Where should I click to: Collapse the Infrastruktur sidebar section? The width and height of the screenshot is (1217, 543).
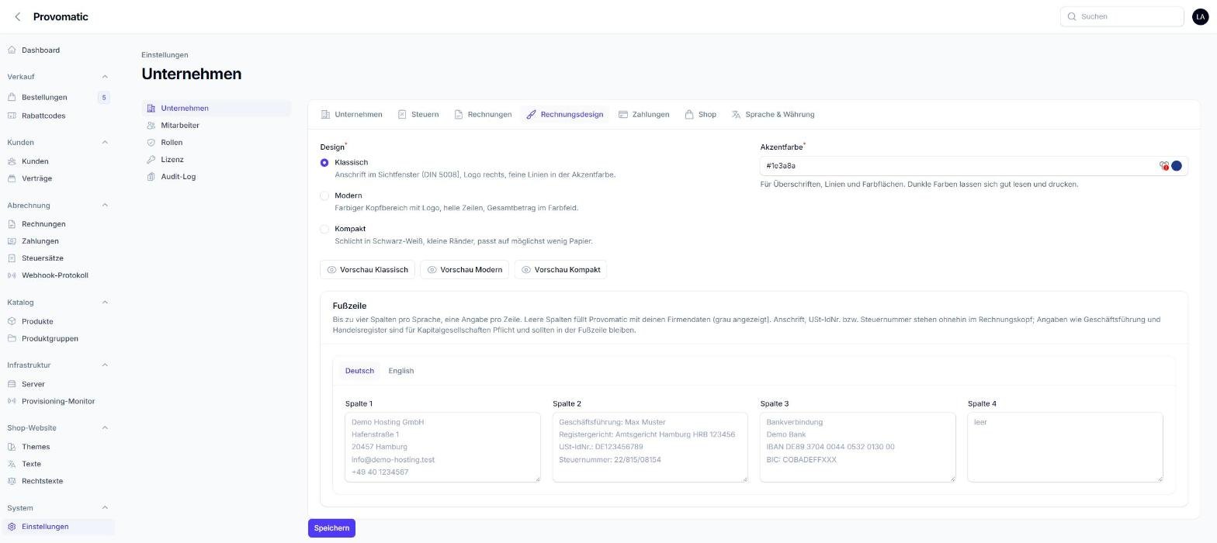tap(105, 365)
